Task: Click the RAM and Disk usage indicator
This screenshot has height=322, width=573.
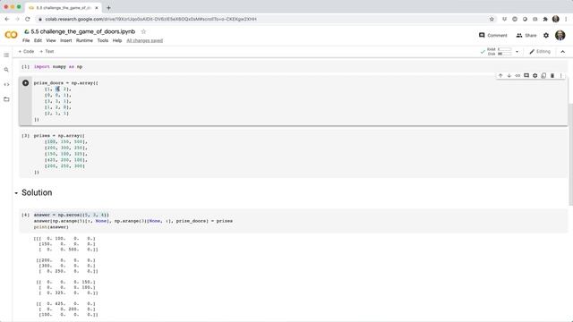Action: point(500,52)
